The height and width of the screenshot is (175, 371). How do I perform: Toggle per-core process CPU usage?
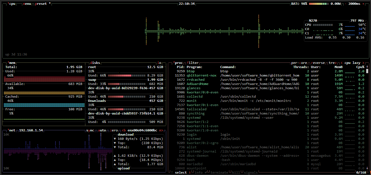pyautogui.click(x=299, y=63)
